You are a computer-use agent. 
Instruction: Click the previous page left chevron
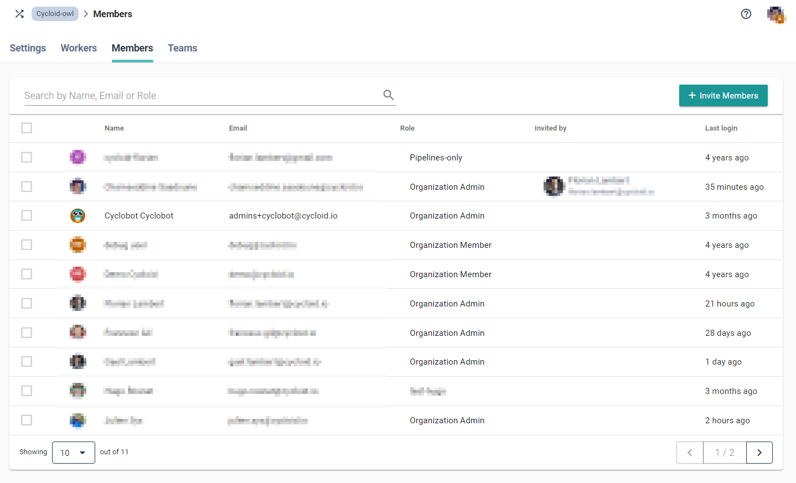pyautogui.click(x=690, y=453)
